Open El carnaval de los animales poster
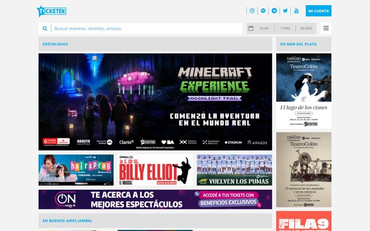Image resolution: width=370 pixels, height=231 pixels. click(304, 170)
